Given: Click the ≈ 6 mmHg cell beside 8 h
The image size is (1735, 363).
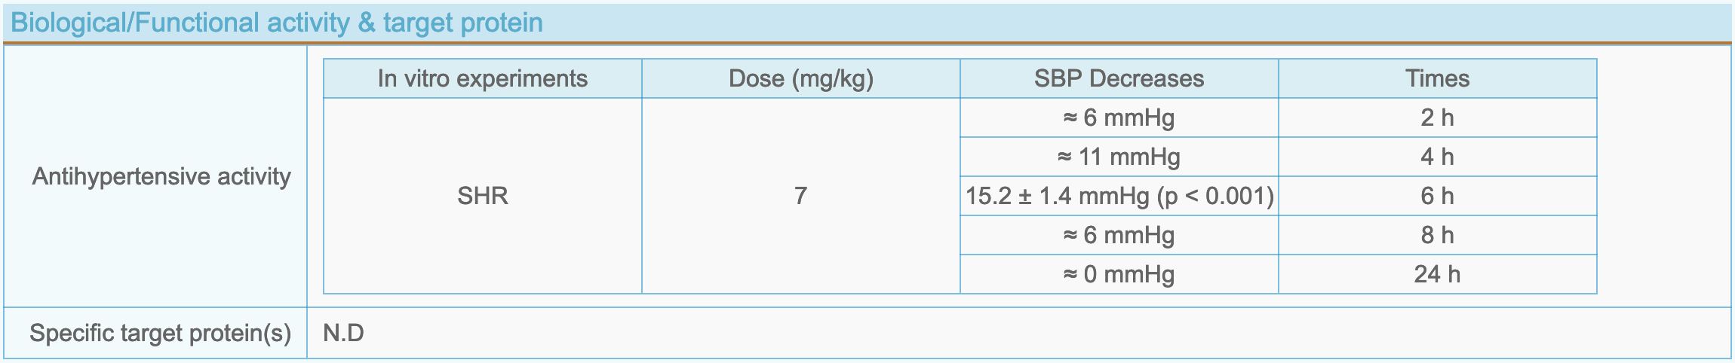Looking at the screenshot, I should (1119, 235).
